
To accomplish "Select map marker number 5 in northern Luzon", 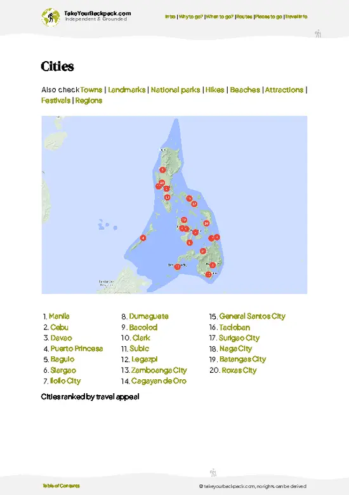I will (162, 170).
